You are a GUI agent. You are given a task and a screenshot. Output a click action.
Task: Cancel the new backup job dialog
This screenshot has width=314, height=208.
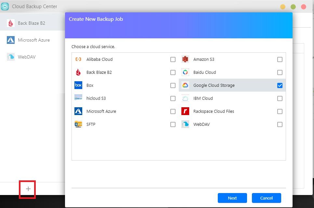[266, 198]
